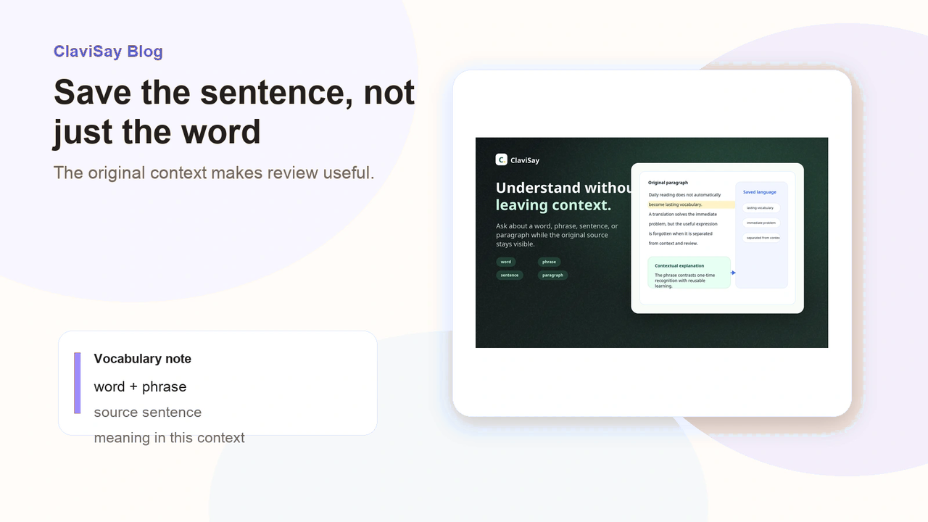Click the "meaning in this context" line

click(170, 438)
